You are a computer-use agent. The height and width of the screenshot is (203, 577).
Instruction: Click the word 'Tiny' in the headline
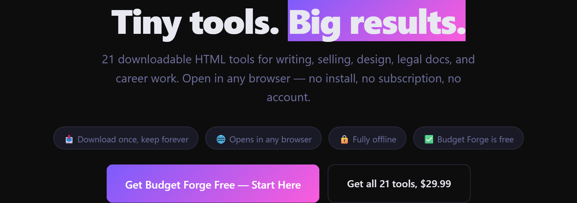(147, 23)
